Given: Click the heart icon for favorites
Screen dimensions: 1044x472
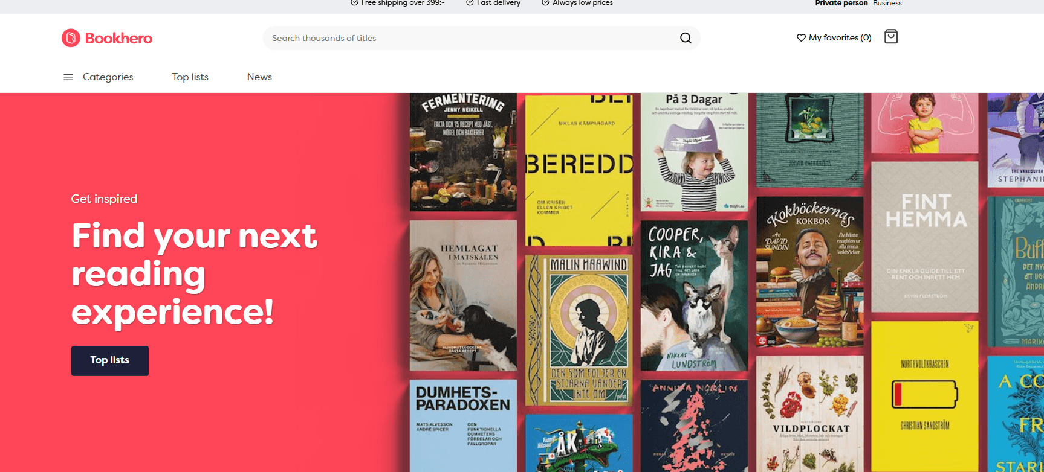Looking at the screenshot, I should coord(801,37).
